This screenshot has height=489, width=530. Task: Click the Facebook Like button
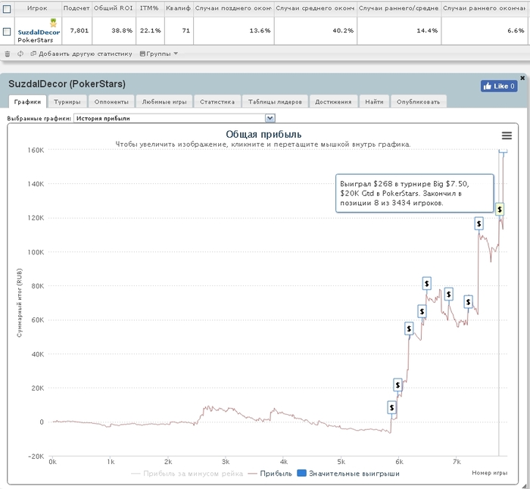click(x=499, y=86)
